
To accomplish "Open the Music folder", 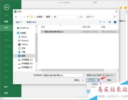I will 23,37.
